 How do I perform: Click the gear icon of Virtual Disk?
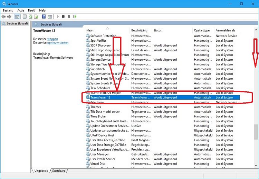pos(88,163)
